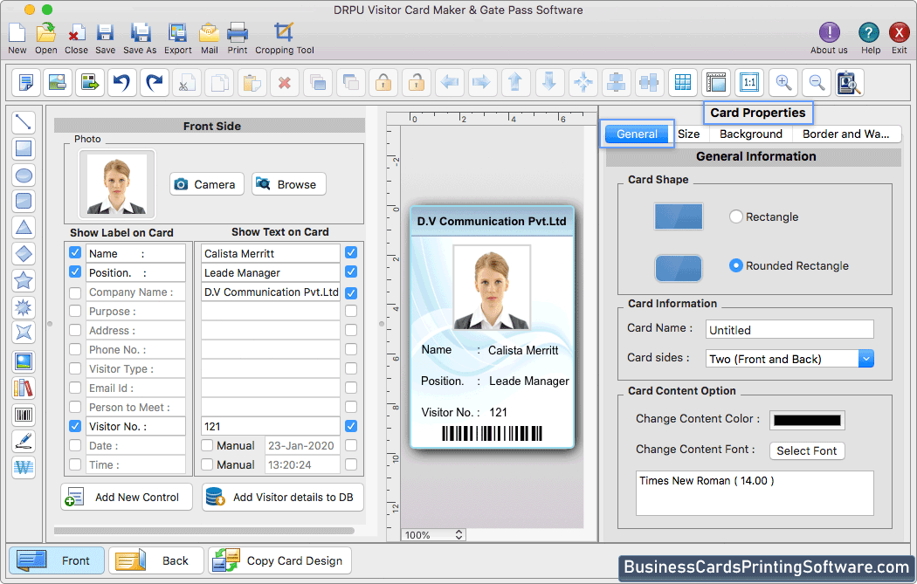Click Add Visitor details to DB
This screenshot has width=917, height=584.
click(x=283, y=497)
